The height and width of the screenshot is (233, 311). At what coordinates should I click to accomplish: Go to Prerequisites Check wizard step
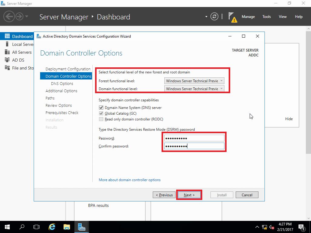pos(62,113)
